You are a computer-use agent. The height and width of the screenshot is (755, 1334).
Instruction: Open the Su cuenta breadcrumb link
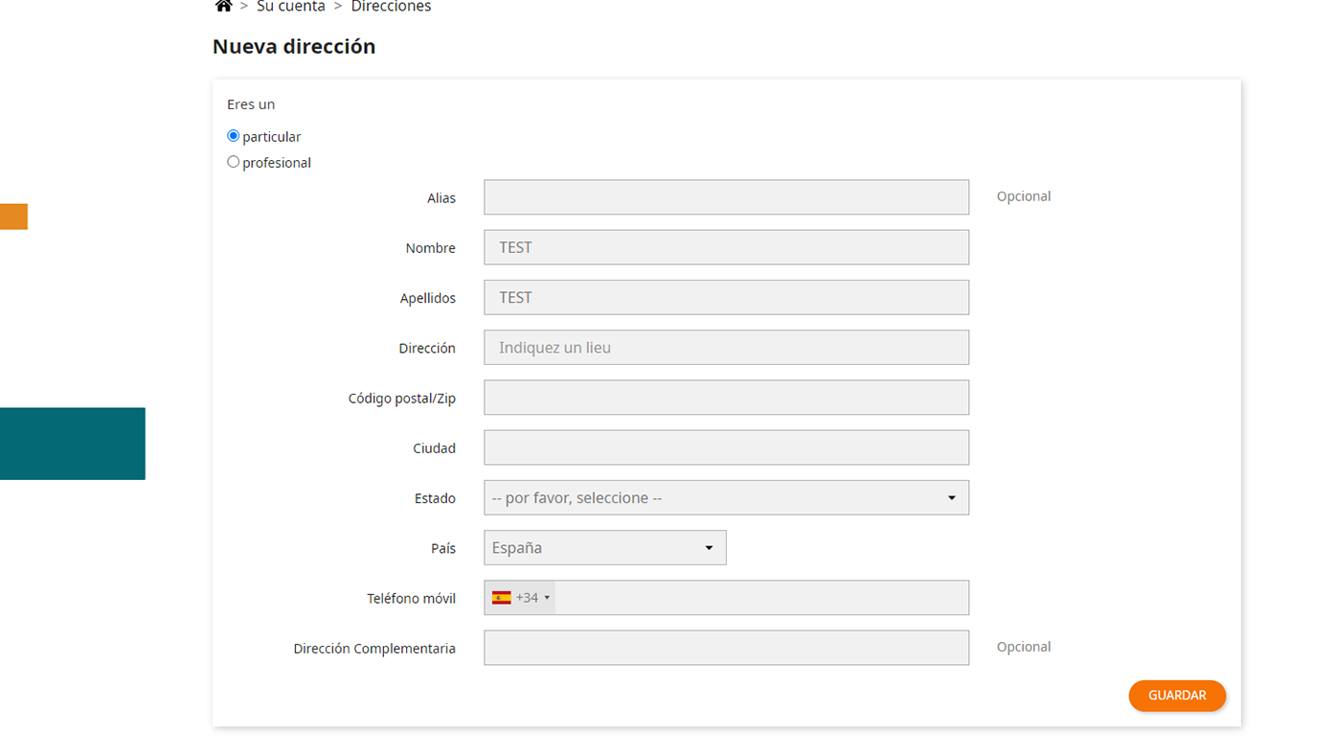[291, 7]
